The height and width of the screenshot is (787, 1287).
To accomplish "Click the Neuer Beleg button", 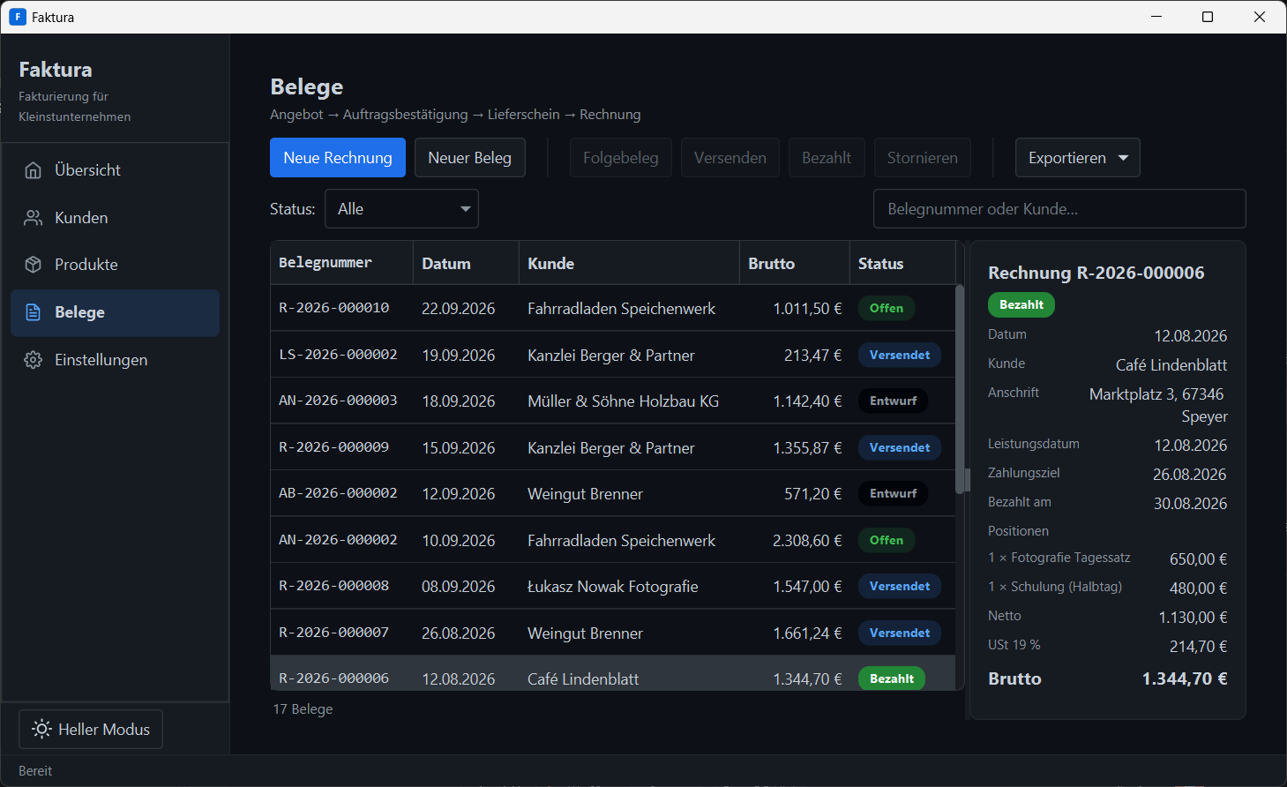I will [470, 158].
